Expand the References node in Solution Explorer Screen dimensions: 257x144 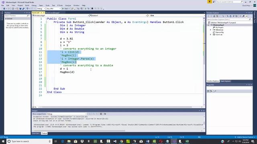tap(210, 30)
